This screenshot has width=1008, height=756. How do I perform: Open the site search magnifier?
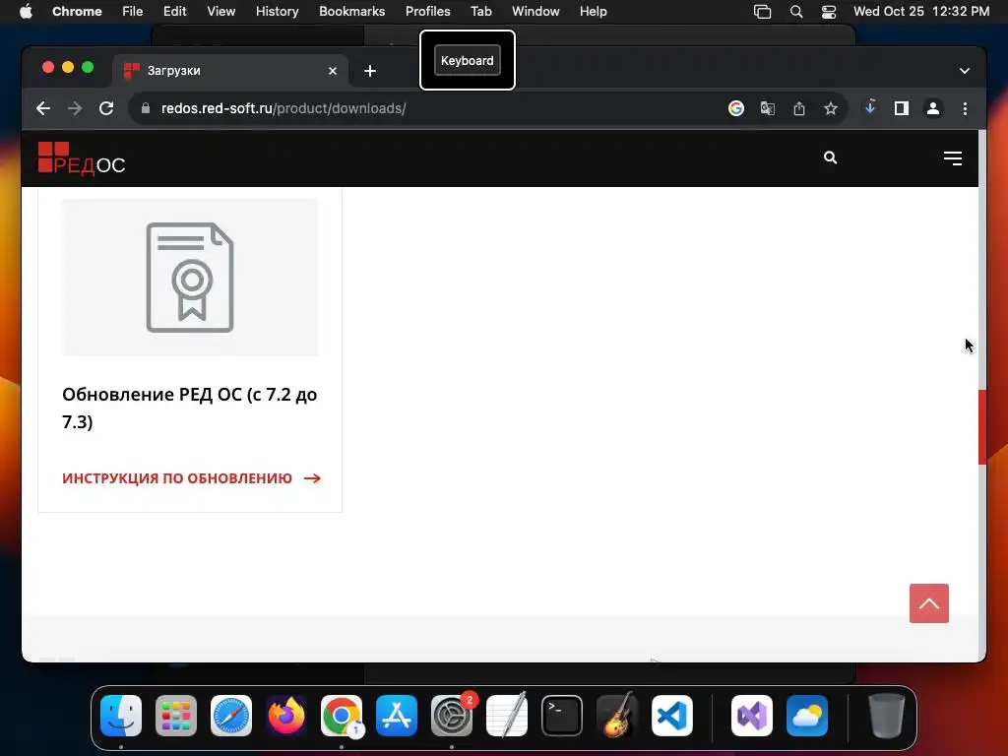coord(830,157)
